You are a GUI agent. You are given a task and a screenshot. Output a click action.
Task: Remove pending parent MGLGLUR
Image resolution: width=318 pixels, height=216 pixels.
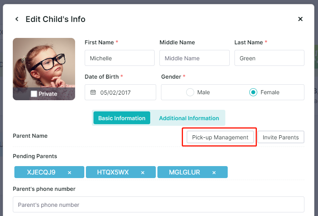(214, 172)
